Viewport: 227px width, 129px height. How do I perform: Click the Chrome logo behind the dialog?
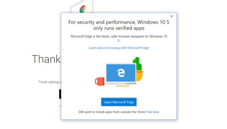[83, 9]
